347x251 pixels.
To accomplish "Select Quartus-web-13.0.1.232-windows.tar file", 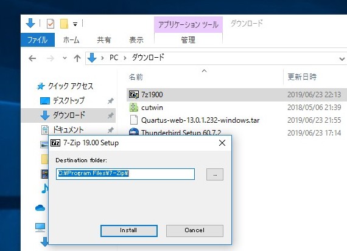I will 200,120.
